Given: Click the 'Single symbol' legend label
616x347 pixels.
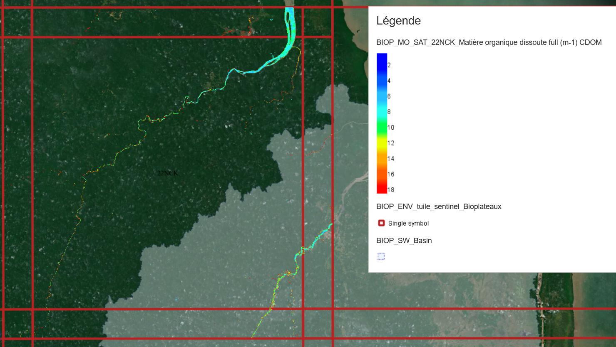Looking at the screenshot, I should pos(408,224).
